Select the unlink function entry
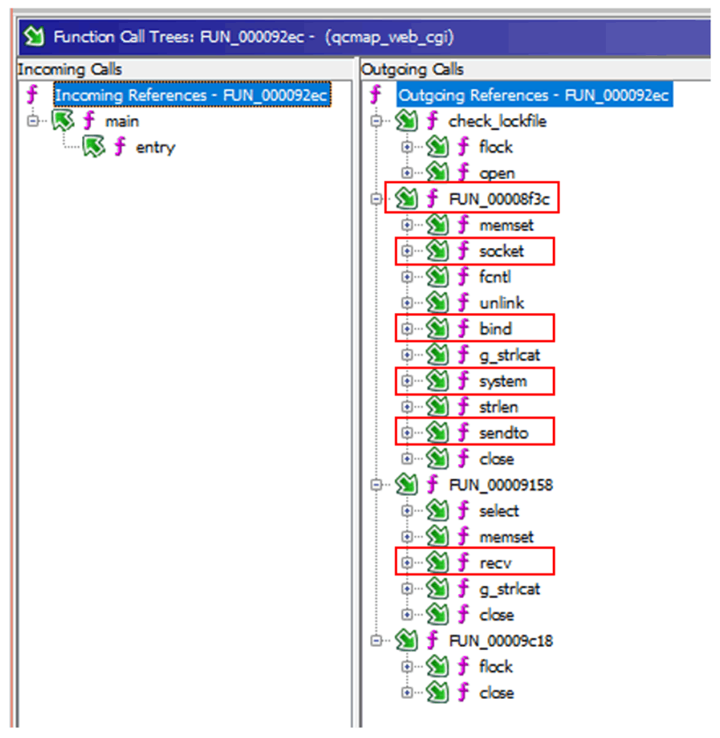The width and height of the screenshot is (720, 738). [x=502, y=303]
